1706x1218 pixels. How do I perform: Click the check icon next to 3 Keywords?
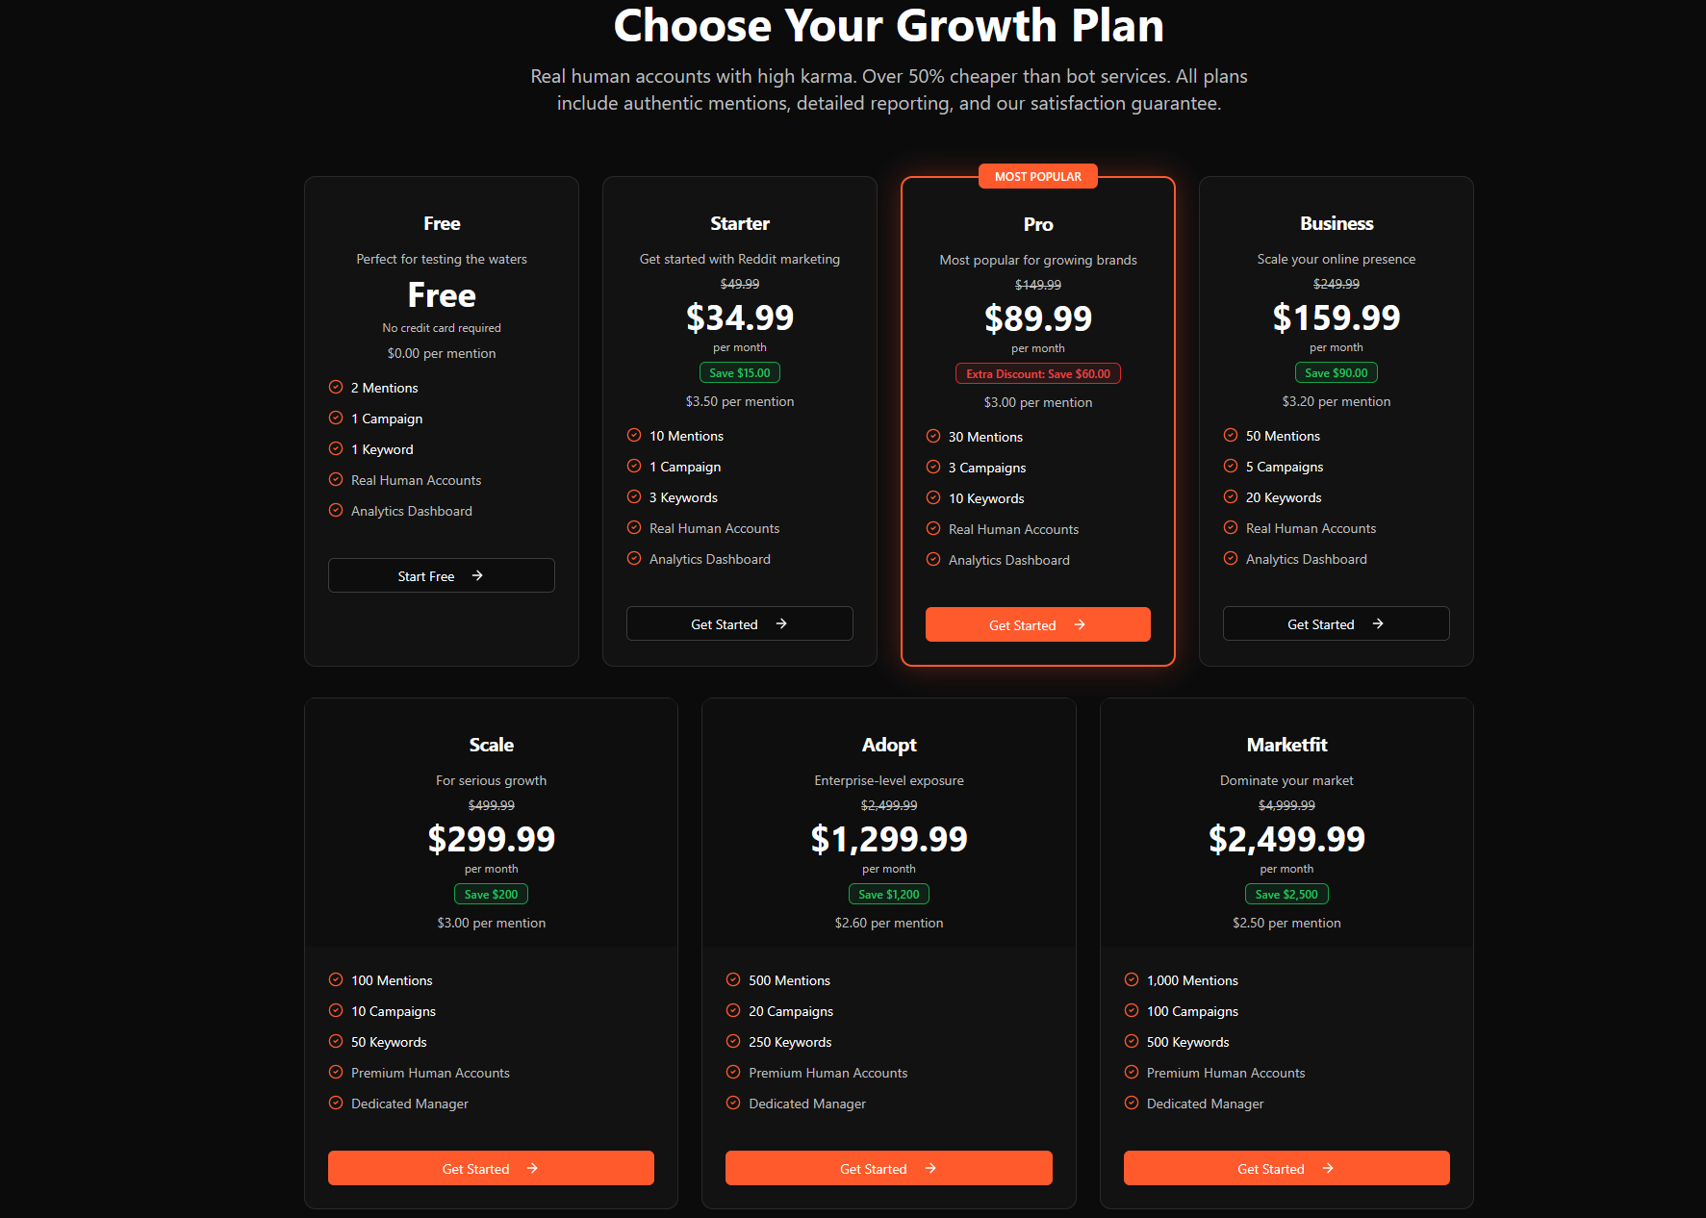click(x=634, y=496)
